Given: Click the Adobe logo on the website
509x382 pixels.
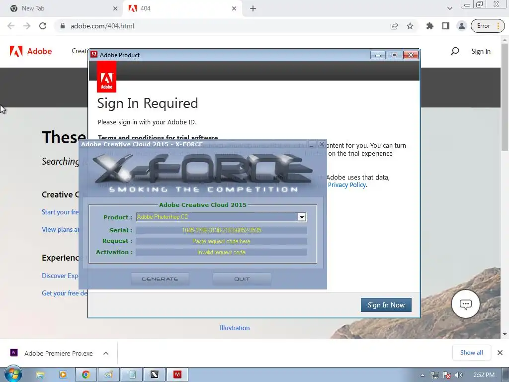Looking at the screenshot, I should click(x=31, y=51).
